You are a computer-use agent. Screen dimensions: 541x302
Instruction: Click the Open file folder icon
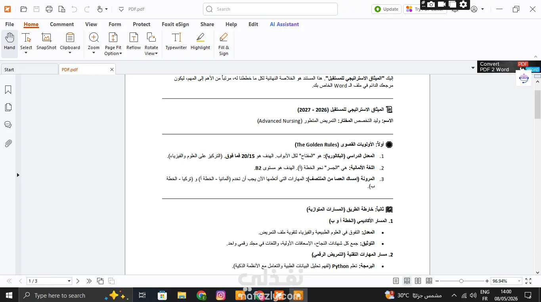coord(24,9)
